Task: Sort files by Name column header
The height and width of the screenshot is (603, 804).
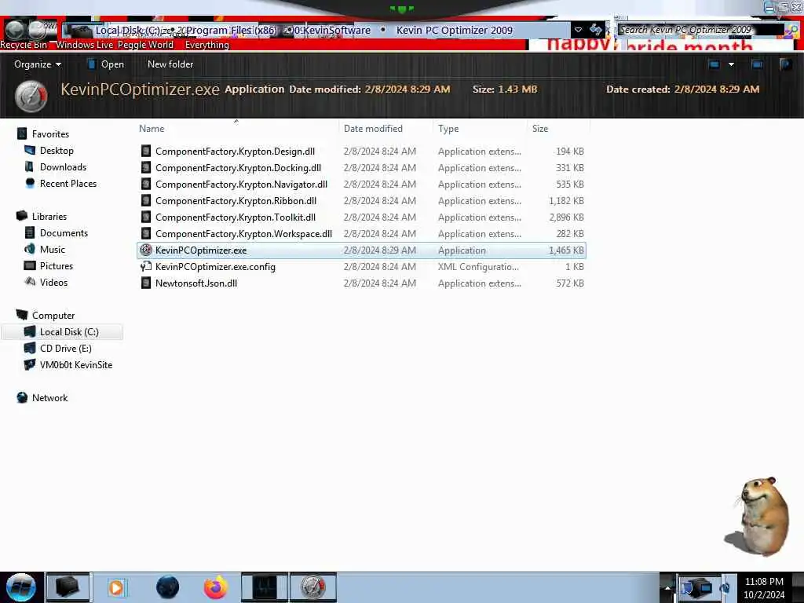Action: click(x=152, y=129)
